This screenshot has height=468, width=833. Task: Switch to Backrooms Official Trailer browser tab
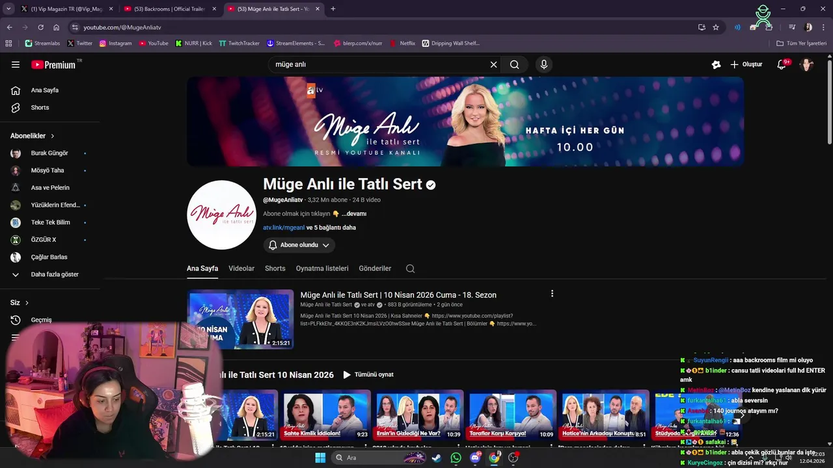[169, 9]
